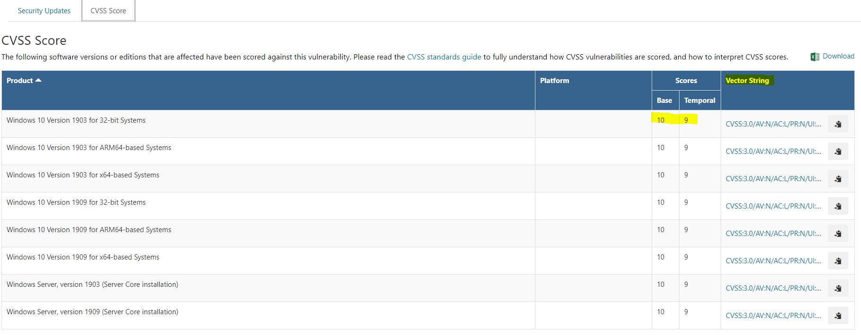Switch to the Security Updates tab
The width and height of the screenshot is (861, 335).
pos(44,11)
